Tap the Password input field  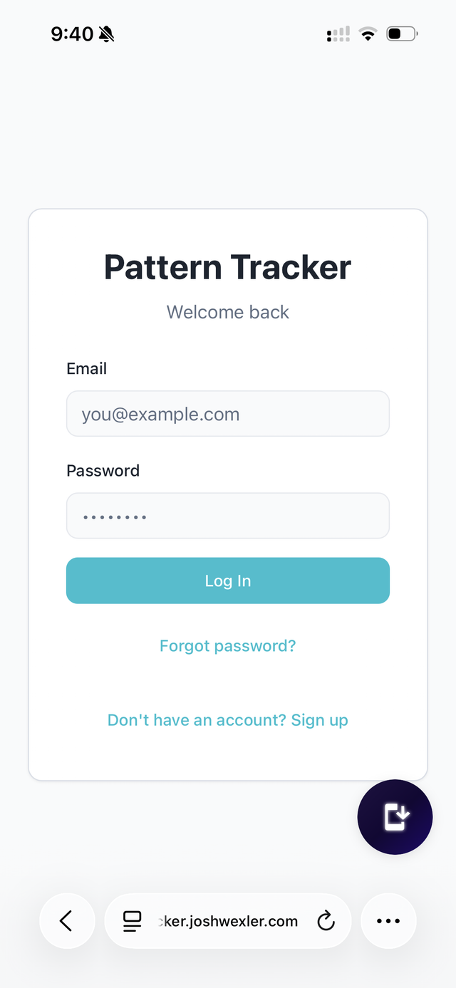point(228,515)
